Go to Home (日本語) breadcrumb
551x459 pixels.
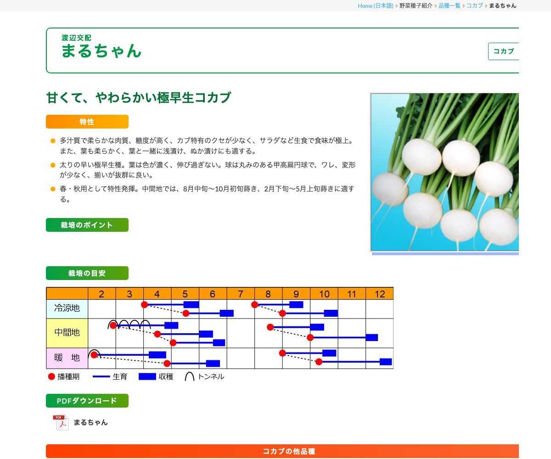(x=375, y=6)
